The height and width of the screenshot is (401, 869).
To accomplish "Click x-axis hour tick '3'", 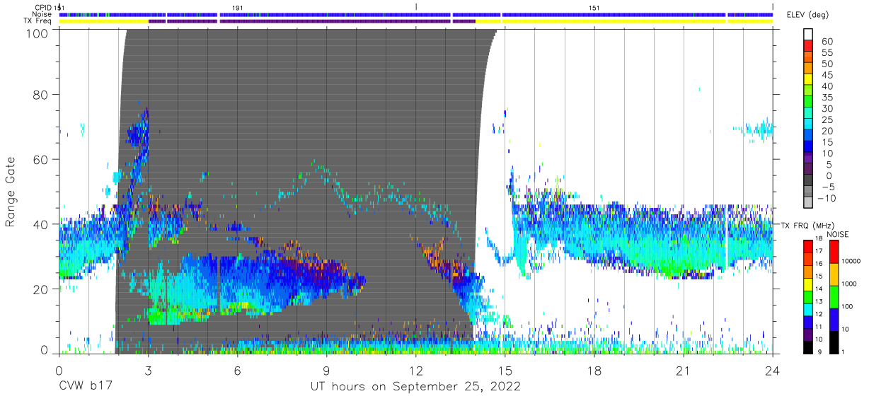I will click(x=148, y=370).
